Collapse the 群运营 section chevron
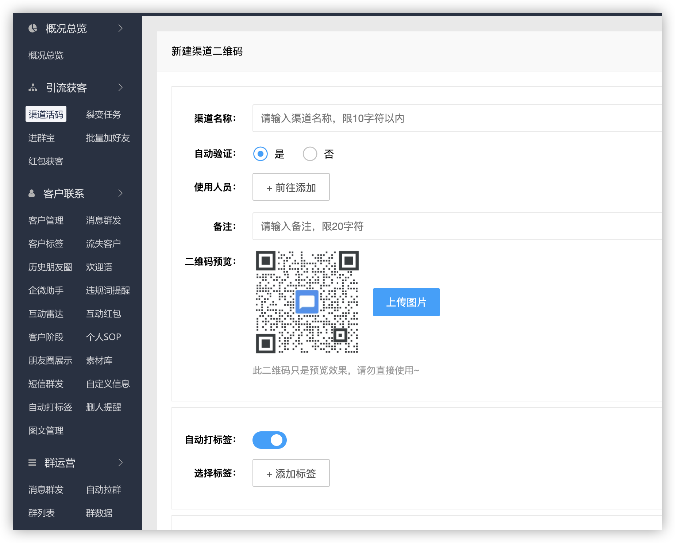The width and height of the screenshot is (675, 543). (120, 463)
